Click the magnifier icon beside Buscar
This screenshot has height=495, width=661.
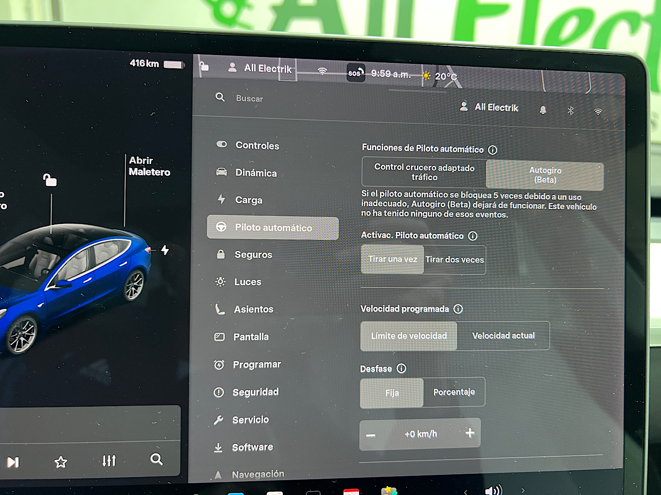click(220, 97)
